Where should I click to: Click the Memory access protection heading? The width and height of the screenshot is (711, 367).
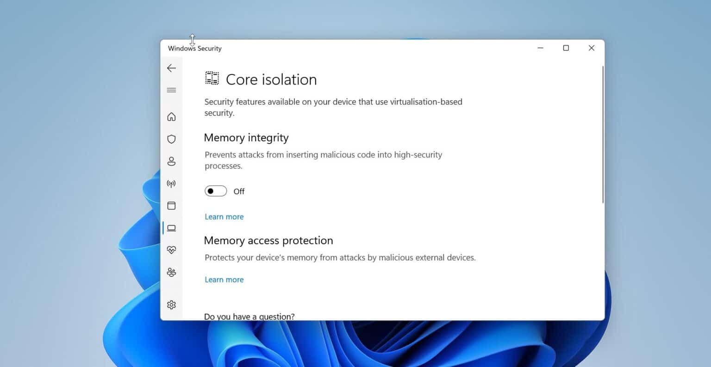[x=268, y=240]
